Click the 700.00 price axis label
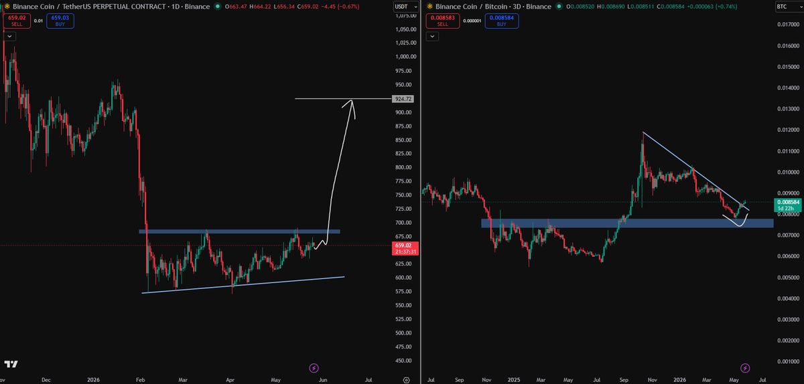Screen dimensions: 804x384 coord(403,223)
